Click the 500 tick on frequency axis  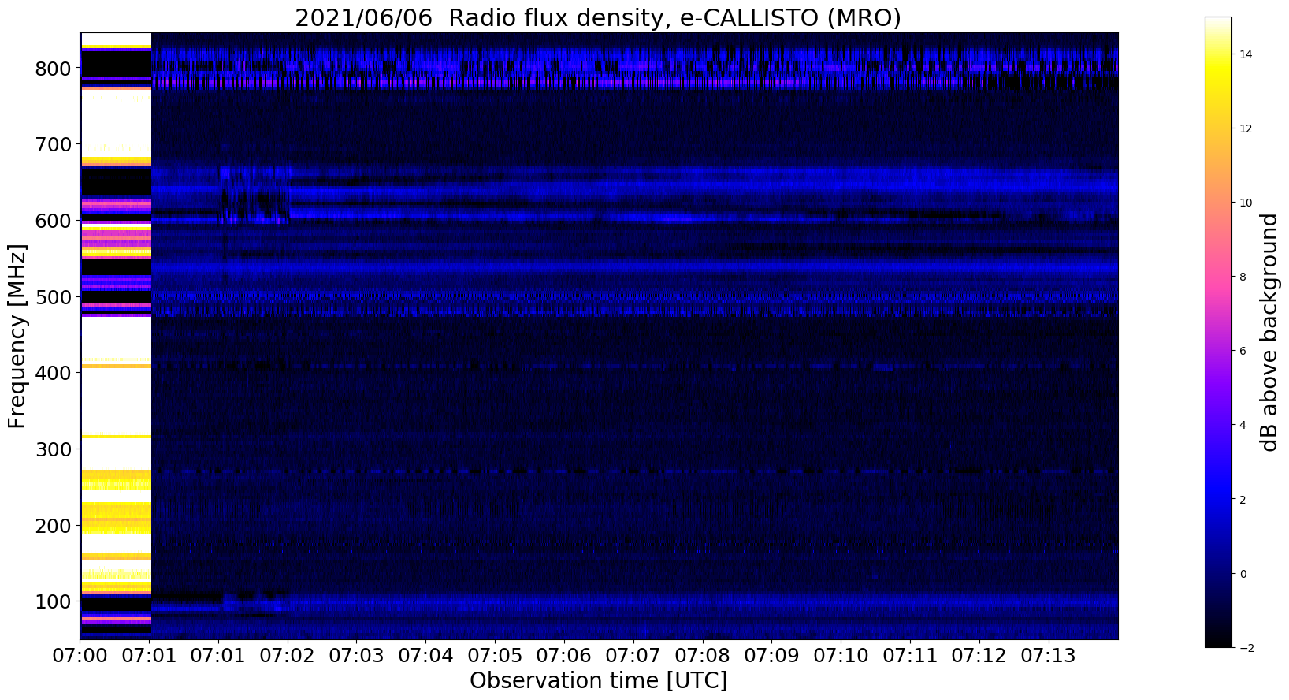tap(54, 297)
